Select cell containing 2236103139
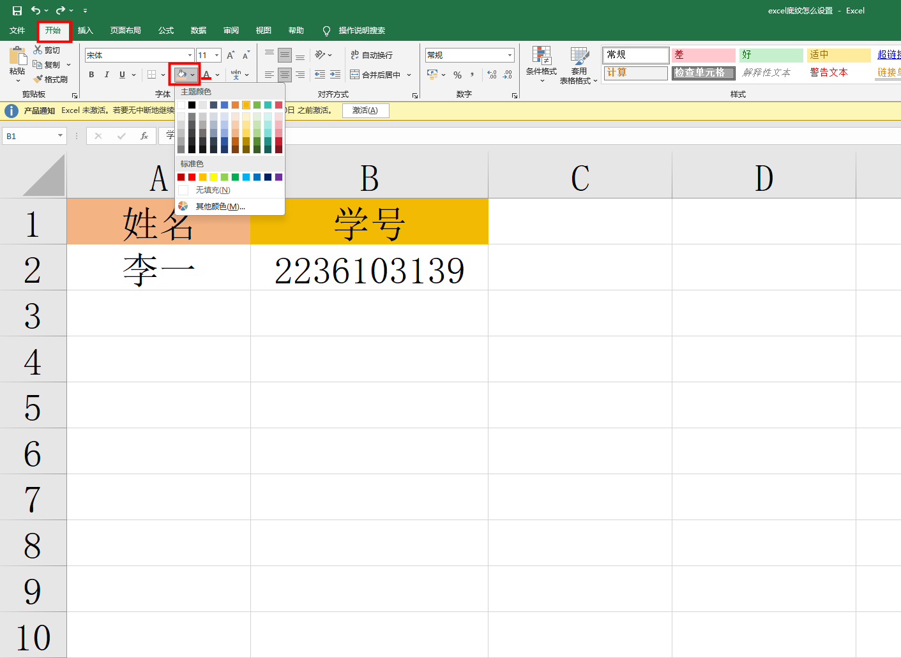 pyautogui.click(x=369, y=267)
